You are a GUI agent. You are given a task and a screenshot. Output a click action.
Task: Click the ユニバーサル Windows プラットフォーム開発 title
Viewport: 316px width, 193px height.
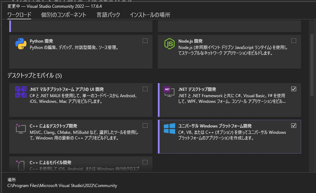coord(215,126)
